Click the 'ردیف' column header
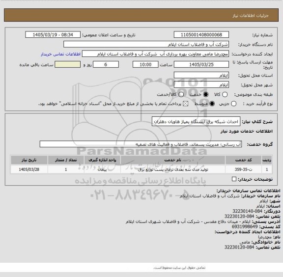Screen dimensions: 283x277 267,160
